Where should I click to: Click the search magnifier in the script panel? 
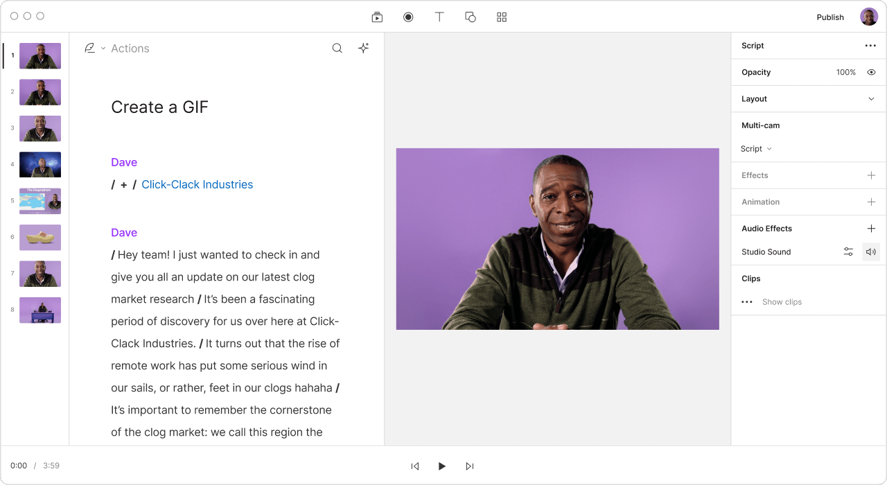pyautogui.click(x=337, y=48)
